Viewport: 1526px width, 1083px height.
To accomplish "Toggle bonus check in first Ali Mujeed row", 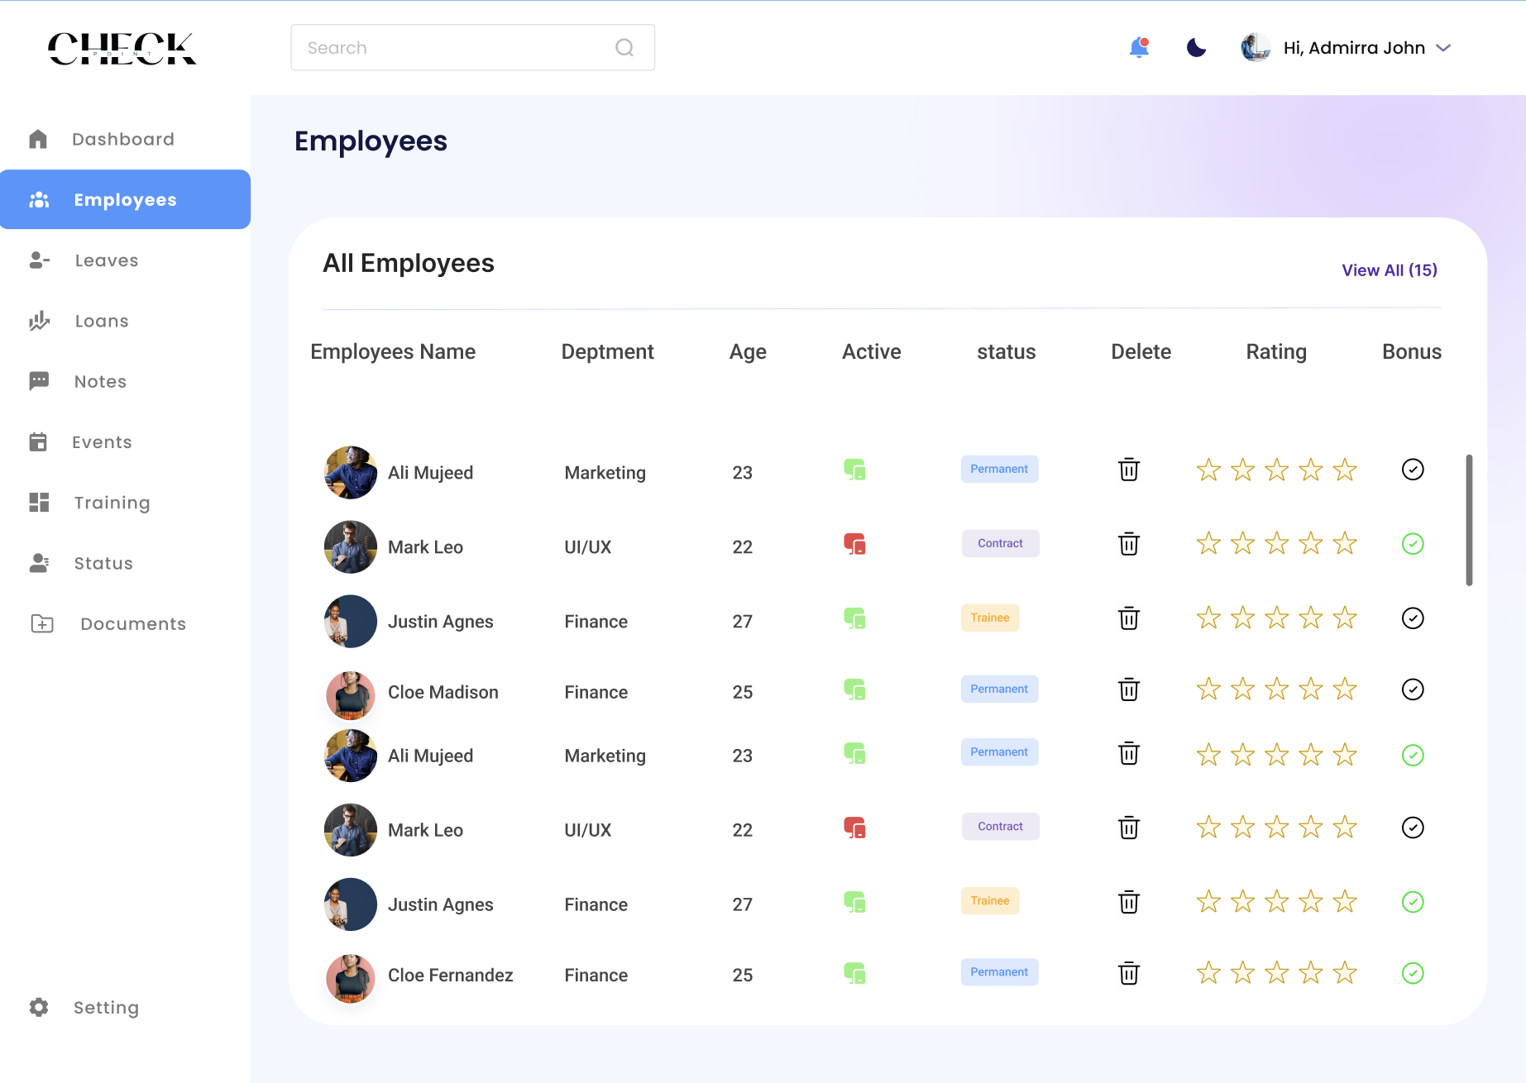I will 1413,470.
